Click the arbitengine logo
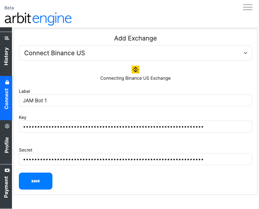Viewport: 259px width, 209px height. coord(38,19)
